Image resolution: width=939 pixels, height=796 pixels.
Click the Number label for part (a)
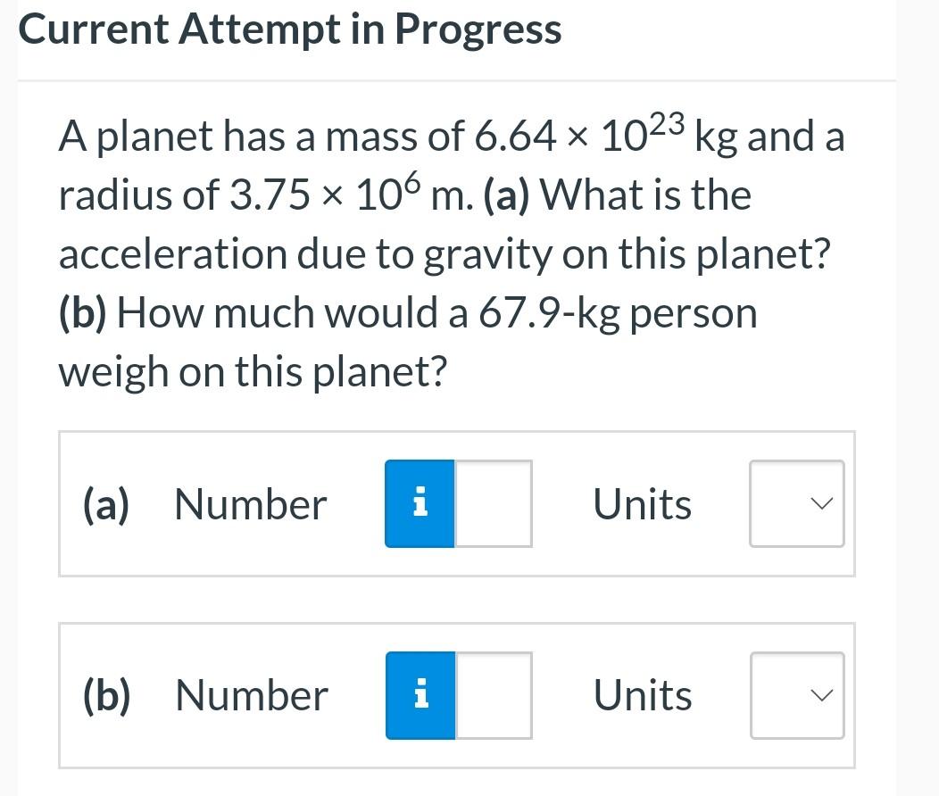pyautogui.click(x=250, y=503)
